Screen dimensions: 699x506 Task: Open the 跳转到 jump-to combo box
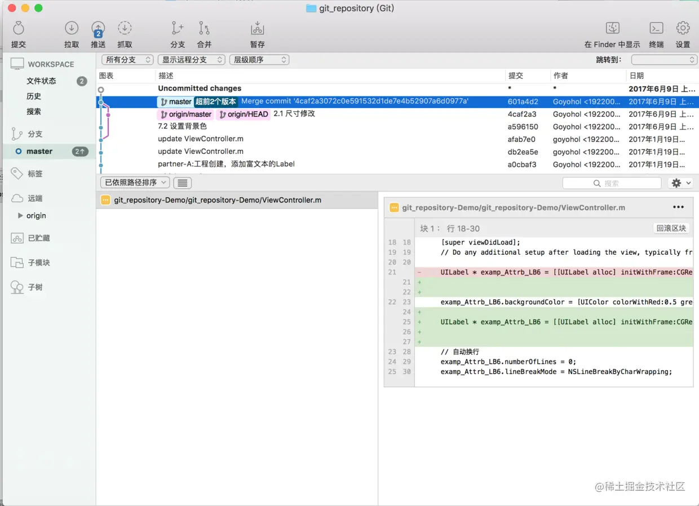coord(664,60)
